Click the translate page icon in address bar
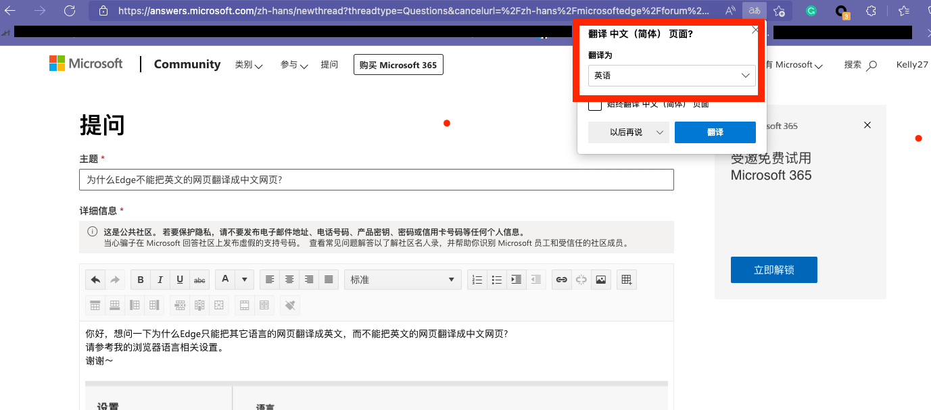The height and width of the screenshot is (410, 931). (753, 10)
